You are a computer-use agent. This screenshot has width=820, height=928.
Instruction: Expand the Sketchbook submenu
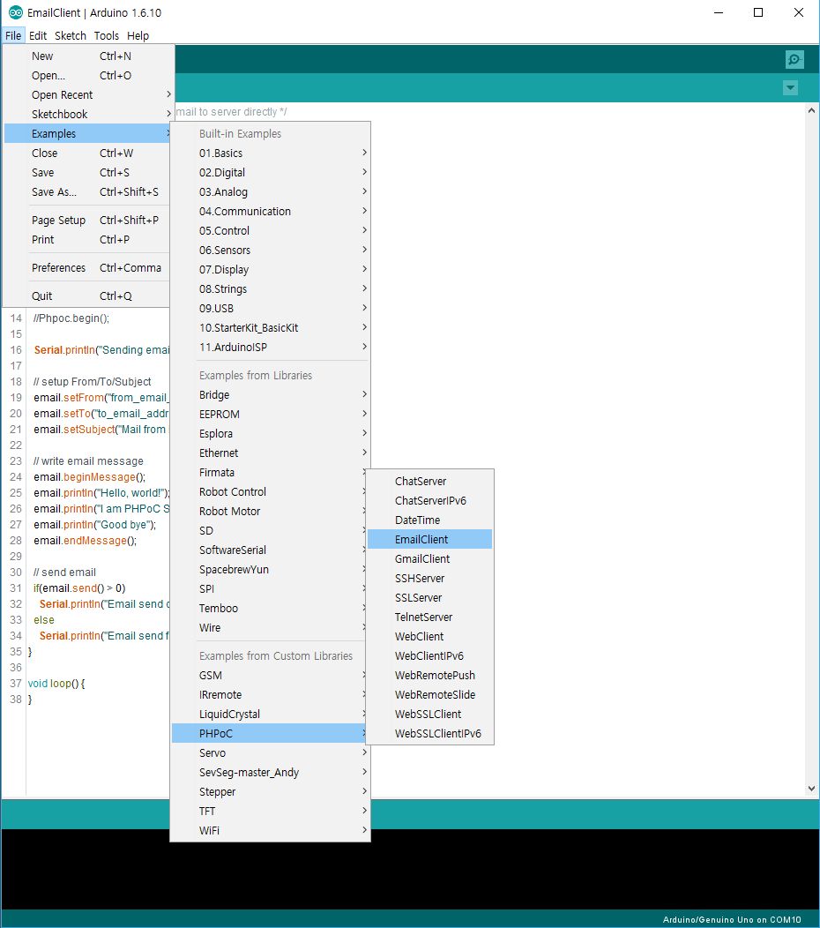point(87,114)
